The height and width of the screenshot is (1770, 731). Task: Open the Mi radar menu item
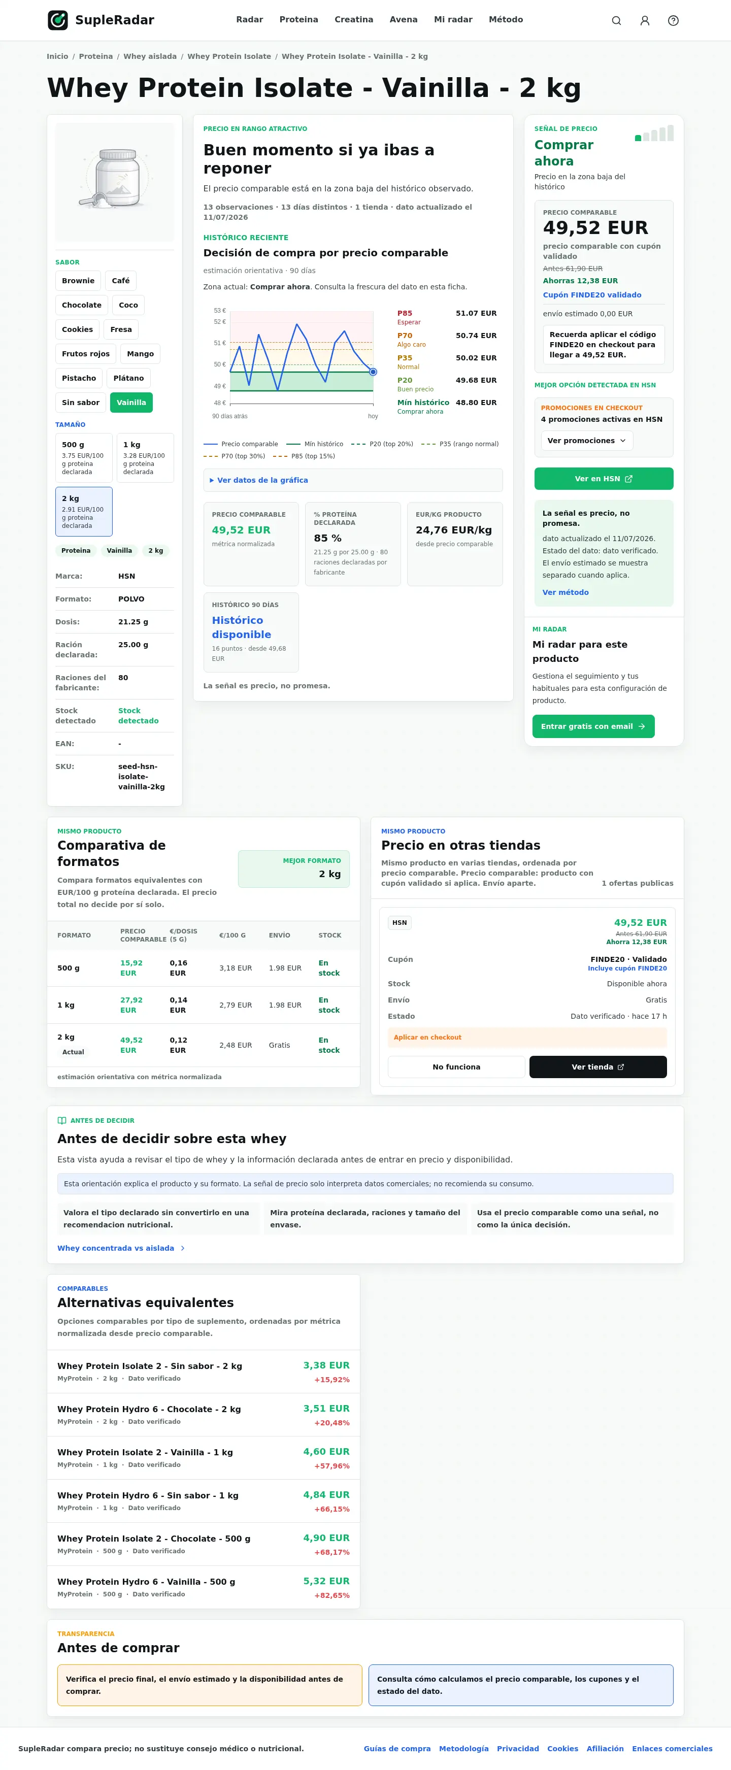pos(453,20)
